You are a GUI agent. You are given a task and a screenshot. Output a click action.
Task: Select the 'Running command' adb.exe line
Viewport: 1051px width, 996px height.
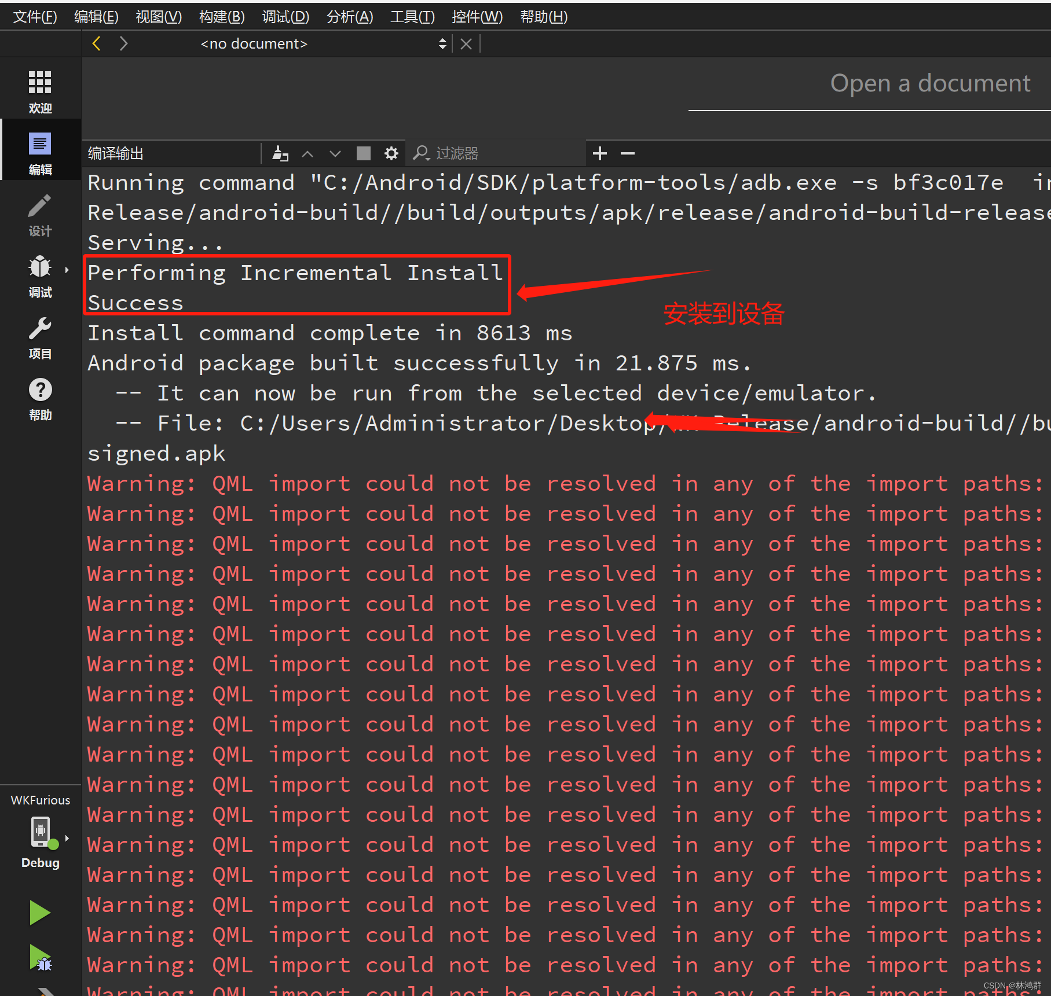point(568,182)
